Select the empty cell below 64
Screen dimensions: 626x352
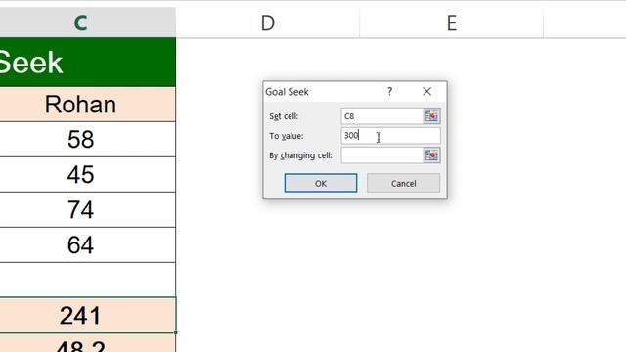pos(88,280)
